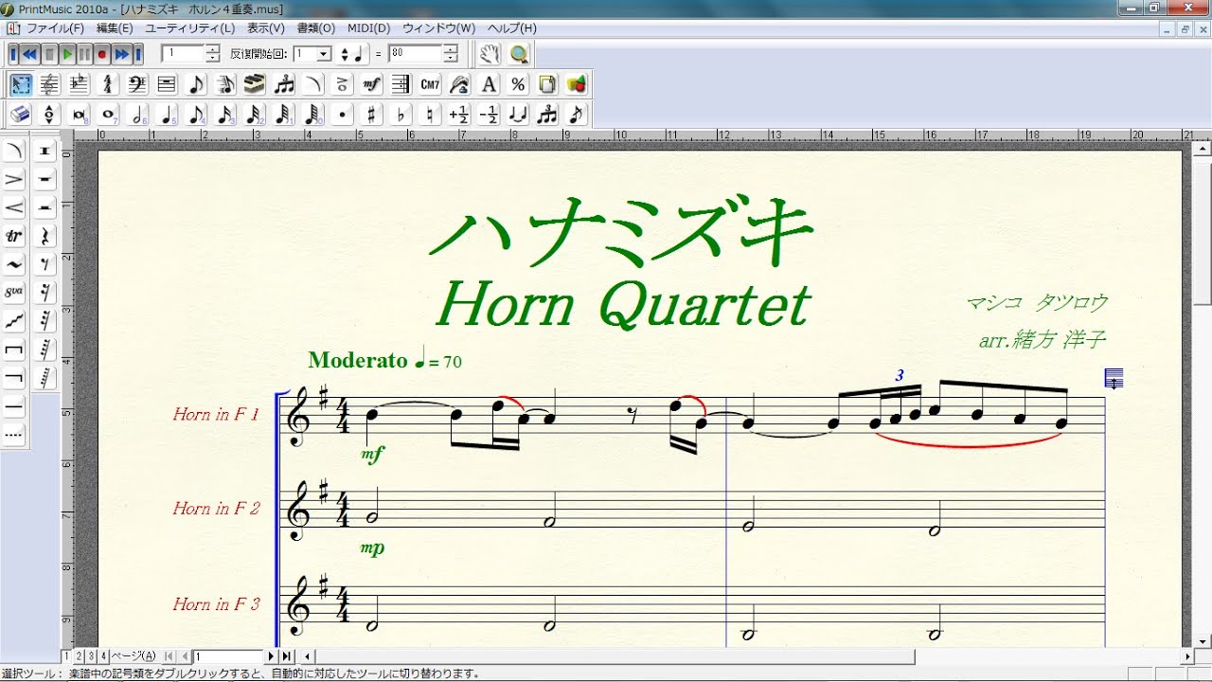Select the quarter rest icon
The height and width of the screenshot is (682, 1212).
click(45, 235)
